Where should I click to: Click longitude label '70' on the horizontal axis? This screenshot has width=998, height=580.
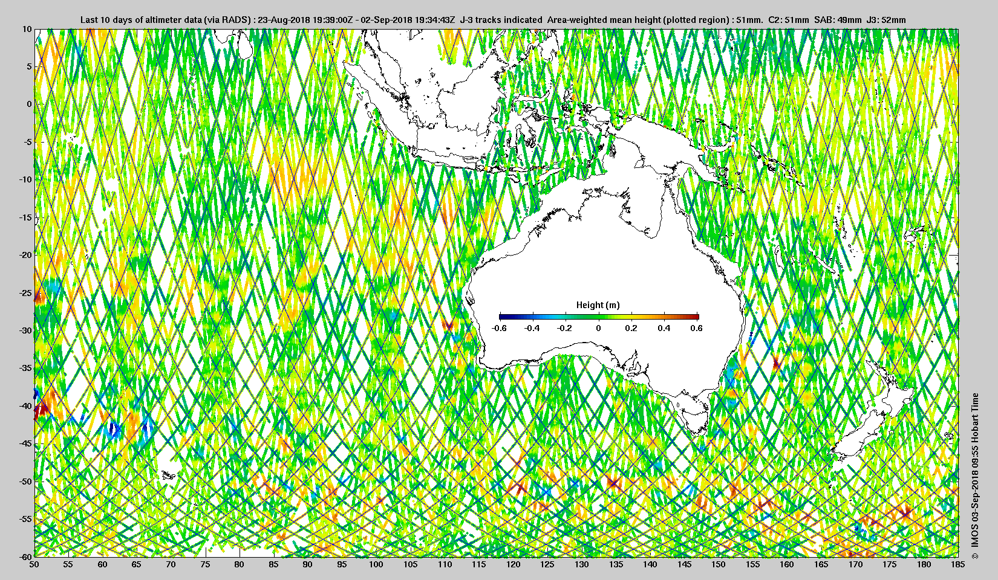(171, 564)
